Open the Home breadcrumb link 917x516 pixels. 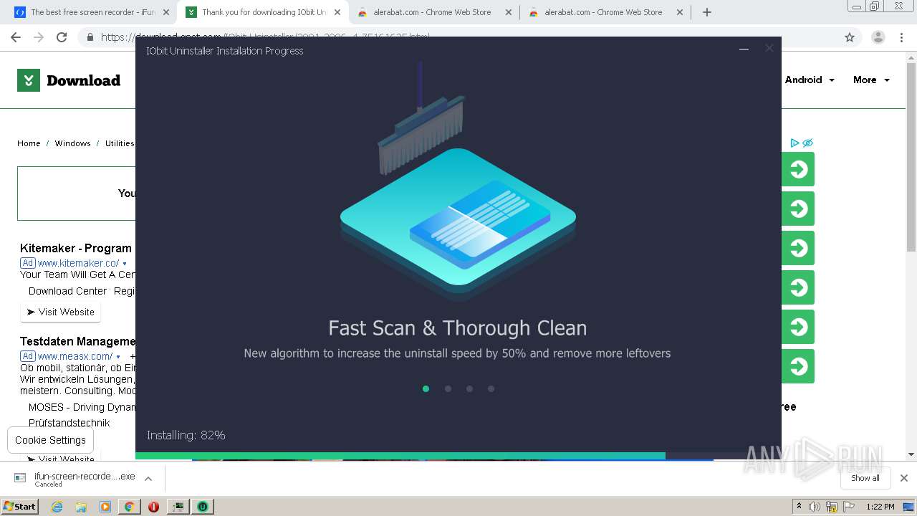tap(29, 143)
